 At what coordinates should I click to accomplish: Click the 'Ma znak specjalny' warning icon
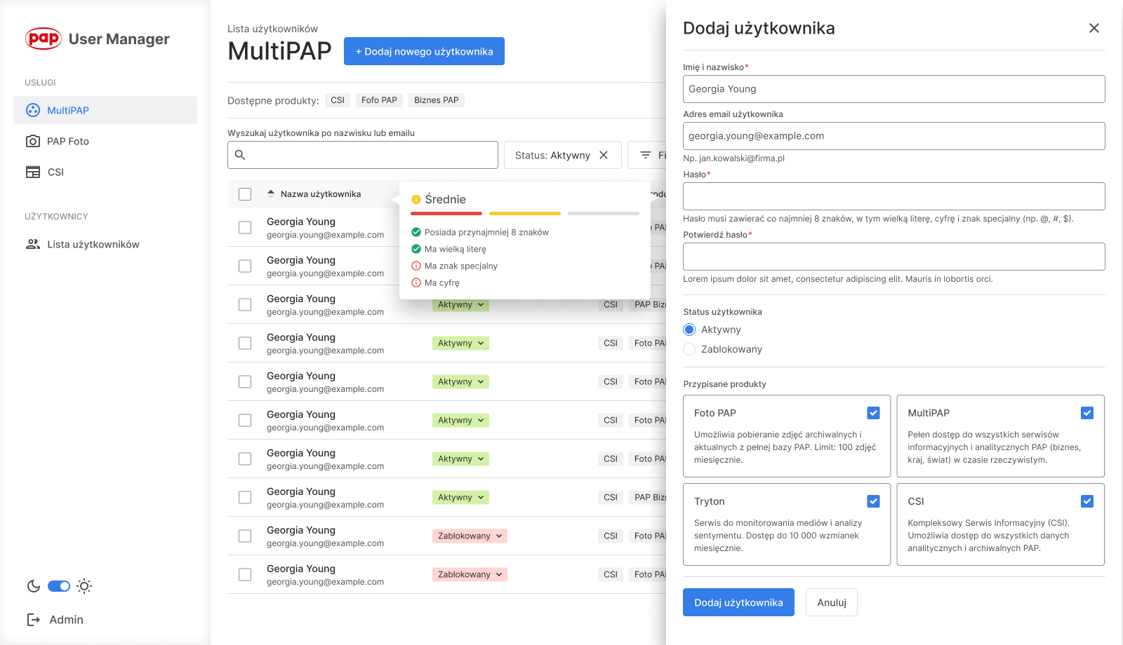point(416,266)
